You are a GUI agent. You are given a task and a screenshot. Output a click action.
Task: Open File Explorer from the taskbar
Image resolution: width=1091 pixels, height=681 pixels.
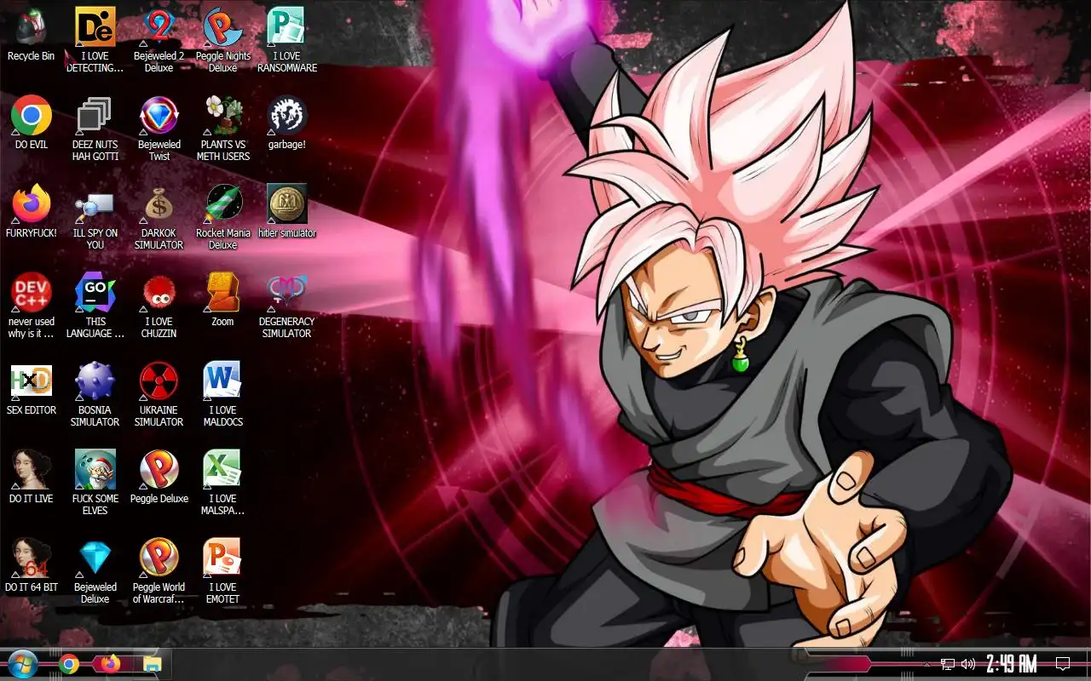pyautogui.click(x=152, y=664)
